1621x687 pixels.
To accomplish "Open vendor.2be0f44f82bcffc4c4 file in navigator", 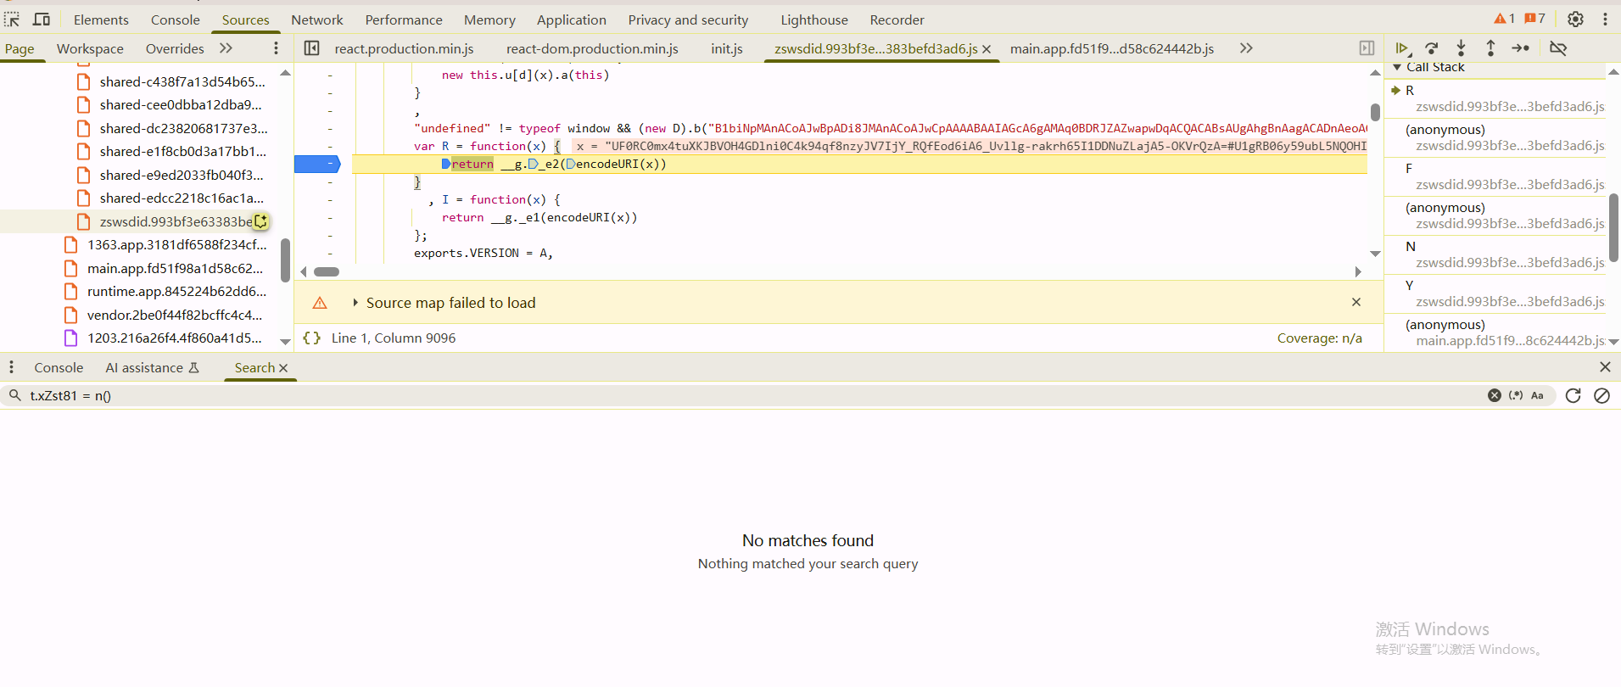I will tap(174, 315).
